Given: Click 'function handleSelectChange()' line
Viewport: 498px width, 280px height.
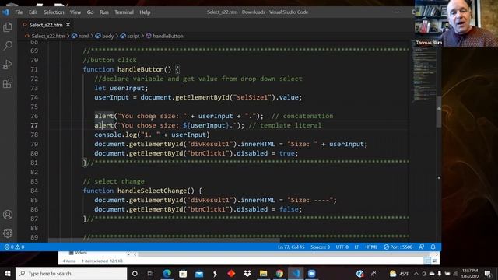Looking at the screenshot, I should [142, 191].
